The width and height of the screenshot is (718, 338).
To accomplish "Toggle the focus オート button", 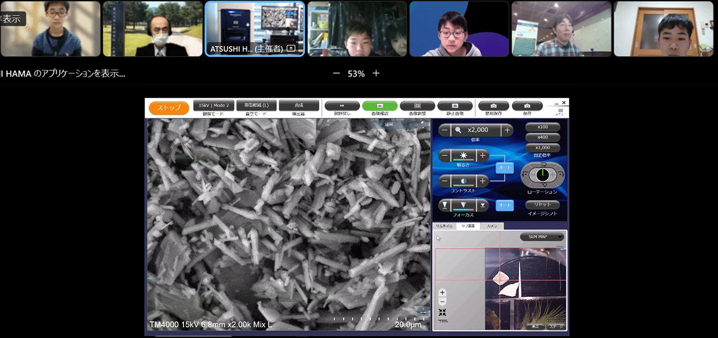I will pyautogui.click(x=505, y=205).
